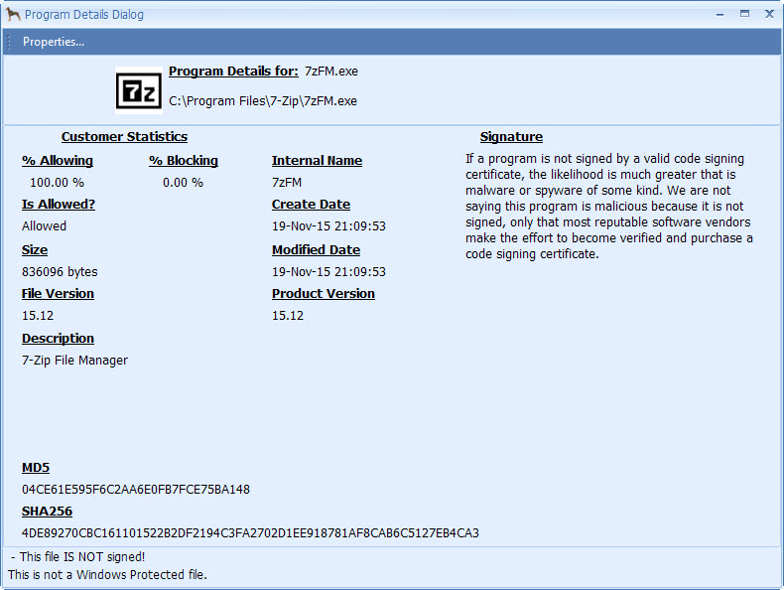Viewport: 784px width, 590px height.
Task: Click 'This is not a Windows Protected file.'
Action: point(107,574)
